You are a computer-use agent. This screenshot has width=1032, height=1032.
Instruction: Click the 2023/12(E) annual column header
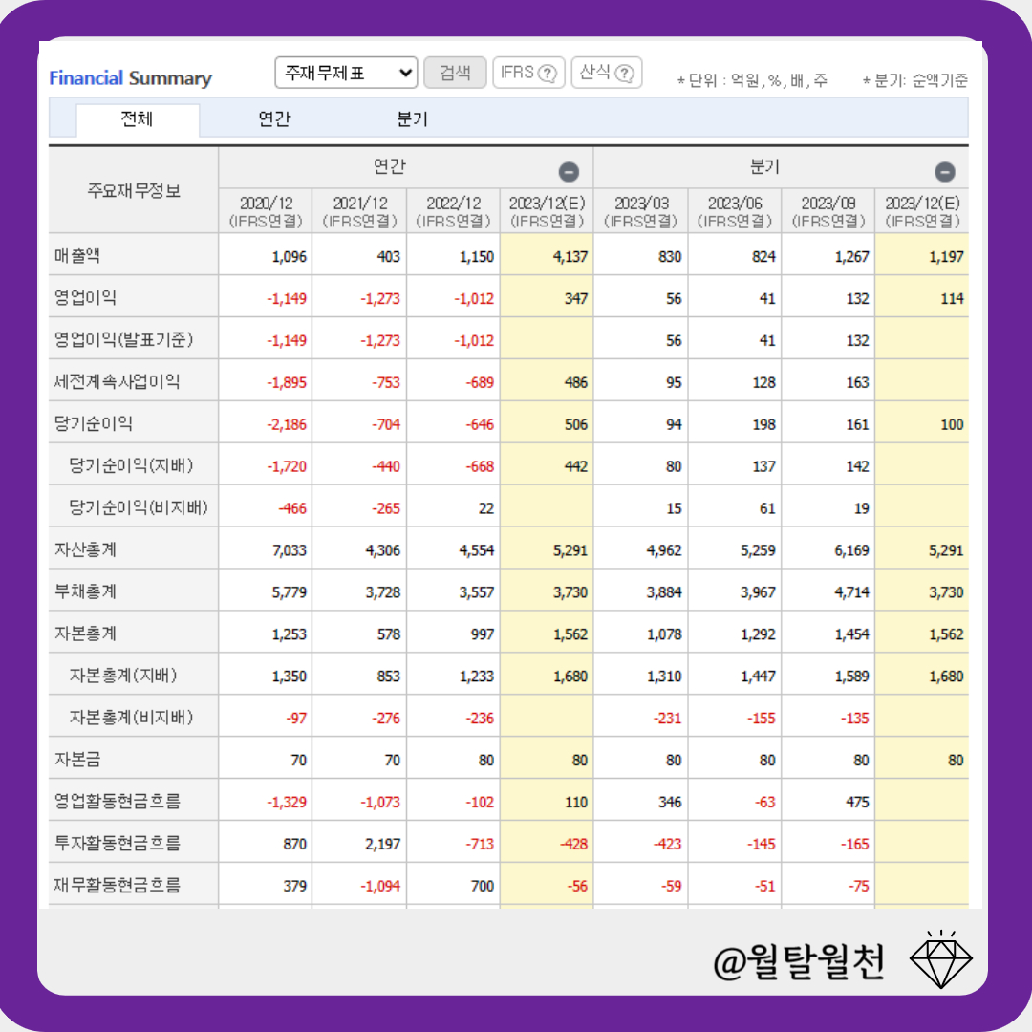pyautogui.click(x=546, y=211)
